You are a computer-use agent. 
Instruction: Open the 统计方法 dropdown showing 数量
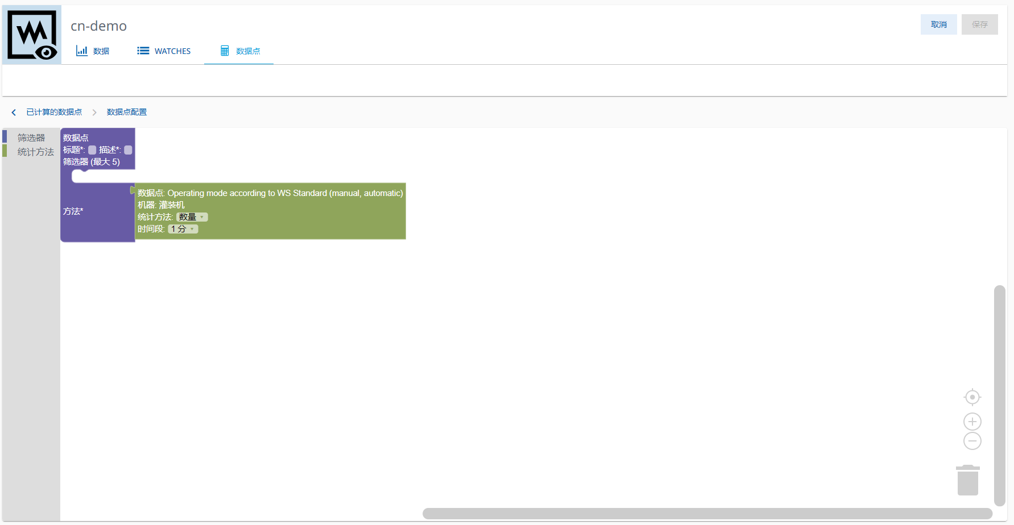[x=192, y=217]
